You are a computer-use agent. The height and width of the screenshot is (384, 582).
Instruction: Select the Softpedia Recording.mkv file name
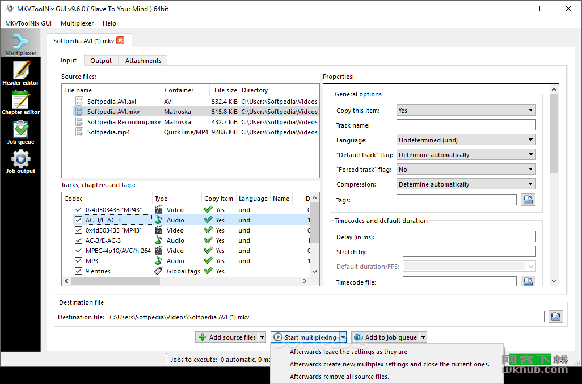[124, 122]
